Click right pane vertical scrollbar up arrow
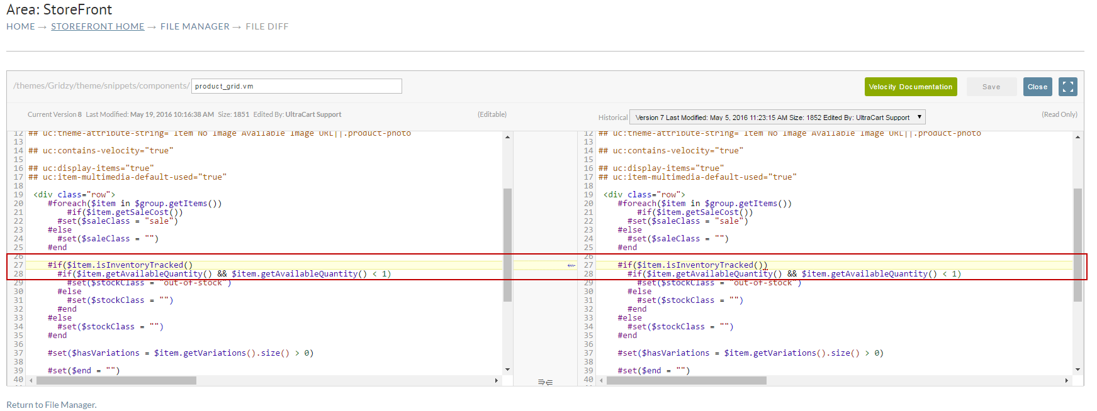The width and height of the screenshot is (1097, 411). pyautogui.click(x=1077, y=136)
